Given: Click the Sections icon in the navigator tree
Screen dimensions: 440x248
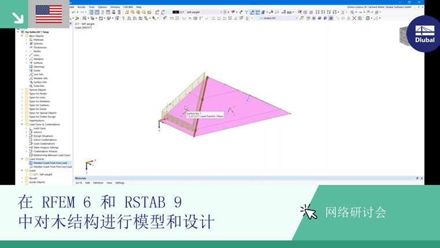Looking at the screenshot, I should tap(31, 43).
